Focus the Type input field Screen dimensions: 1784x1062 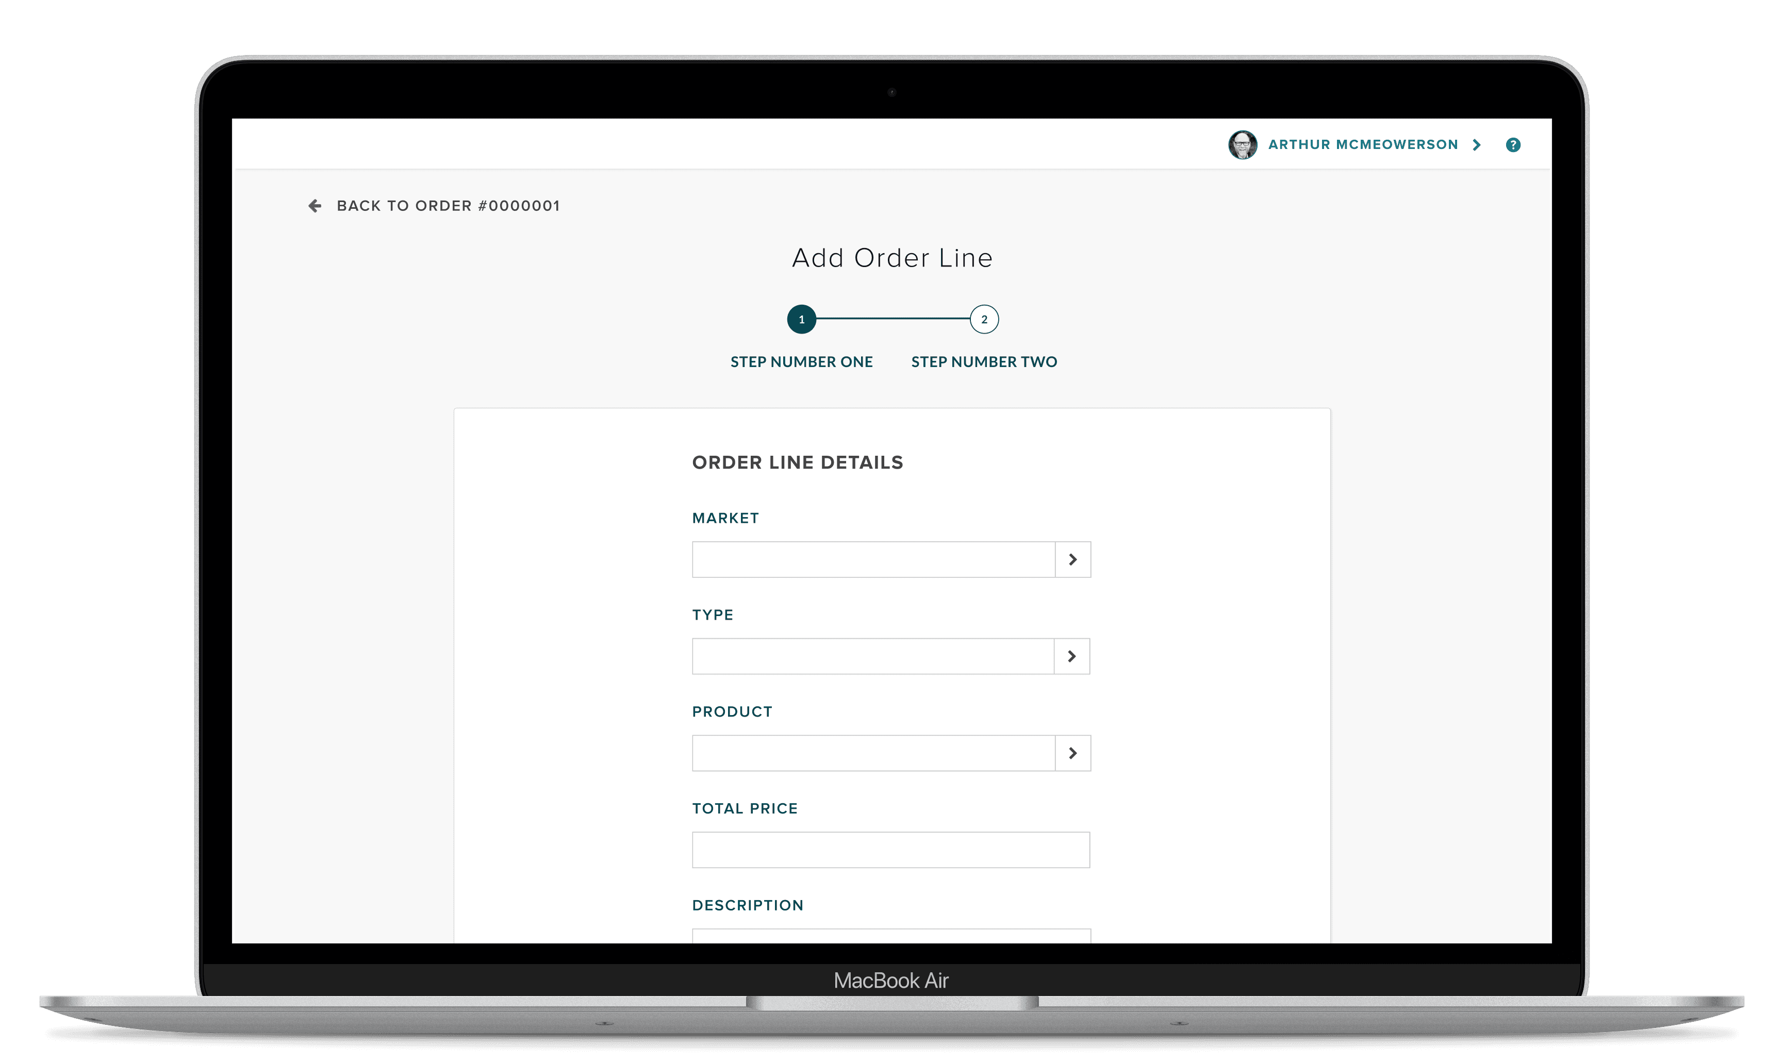[x=873, y=656]
